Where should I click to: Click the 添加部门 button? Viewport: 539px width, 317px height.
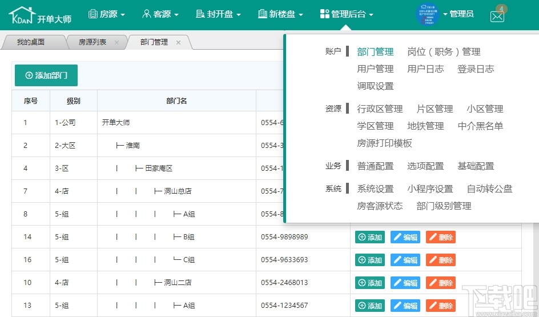46,75
